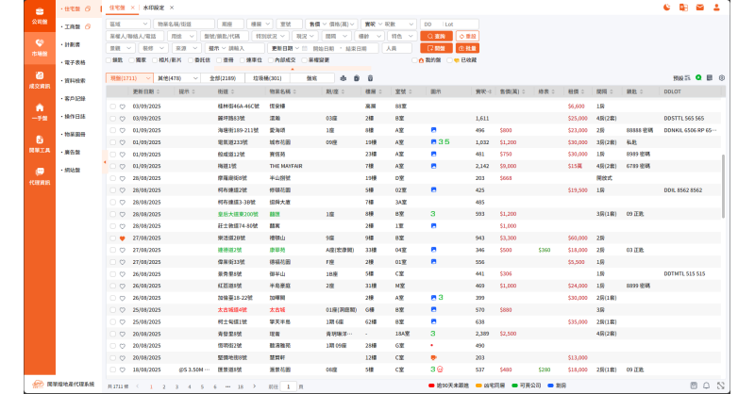
Task: Open the 成交資訊 sidebar section
Action: point(39,80)
